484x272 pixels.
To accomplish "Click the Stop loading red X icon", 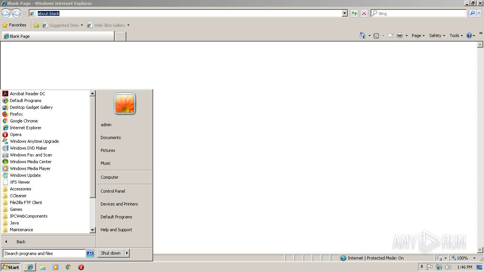I will pos(364,13).
